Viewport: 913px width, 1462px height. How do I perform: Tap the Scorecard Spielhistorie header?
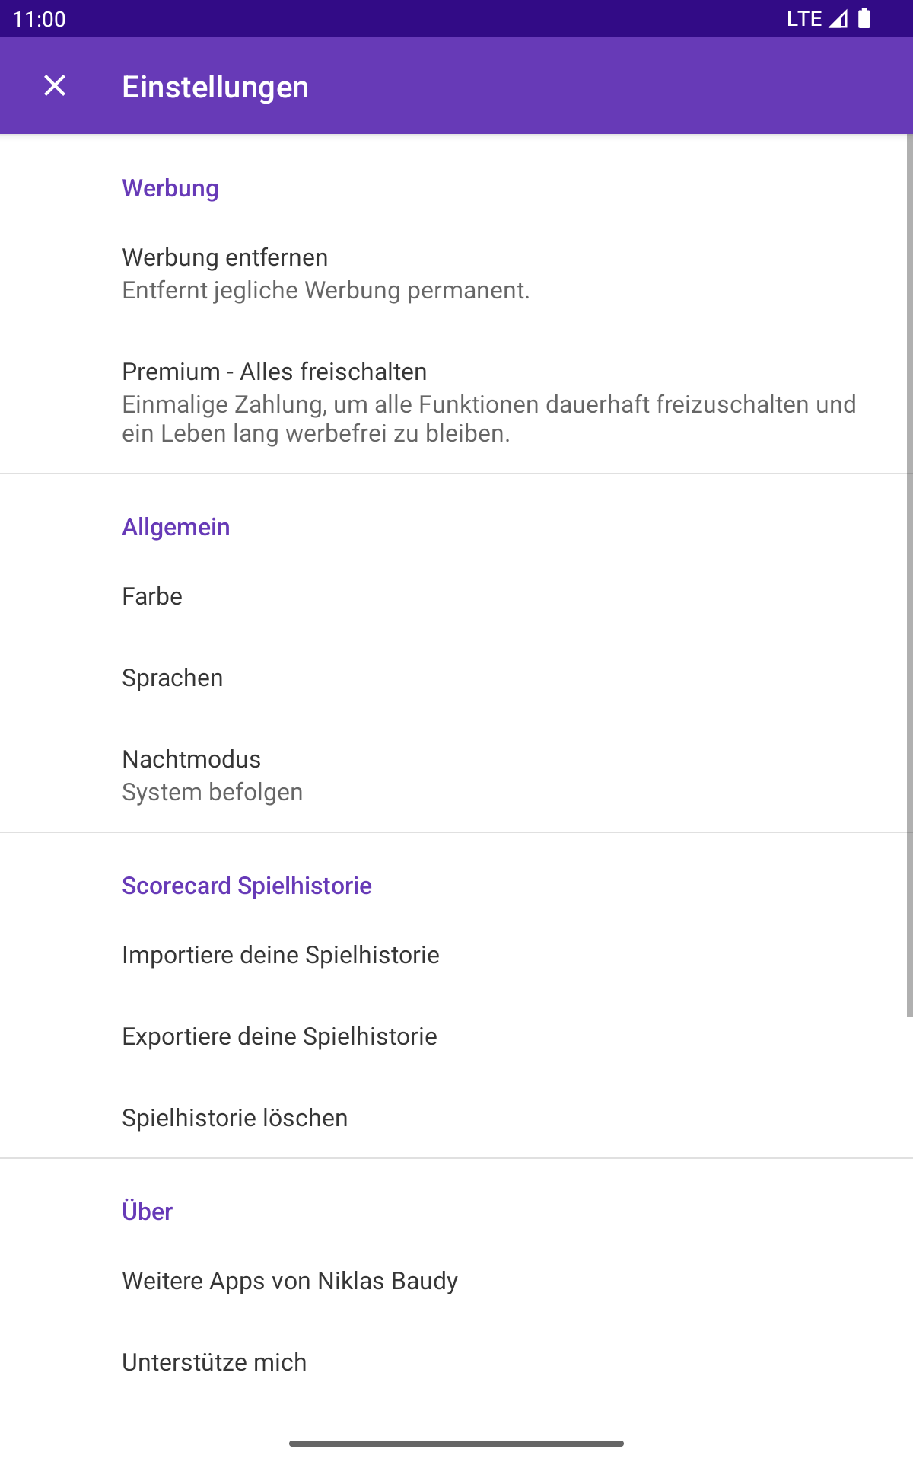[247, 886]
